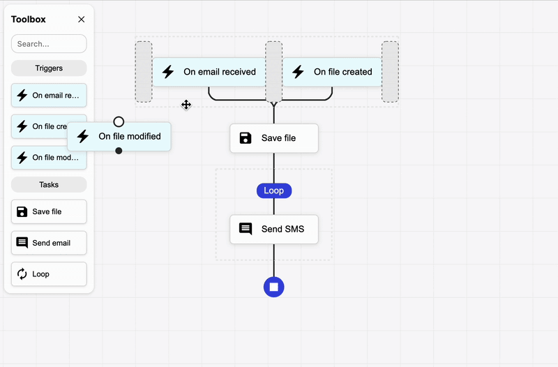Select the floating 'On file modified' node
558x367 pixels.
pyautogui.click(x=119, y=136)
